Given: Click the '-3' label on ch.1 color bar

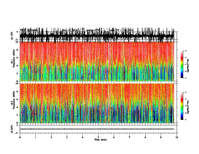Looking at the screenshot, I should [x=185, y=51].
